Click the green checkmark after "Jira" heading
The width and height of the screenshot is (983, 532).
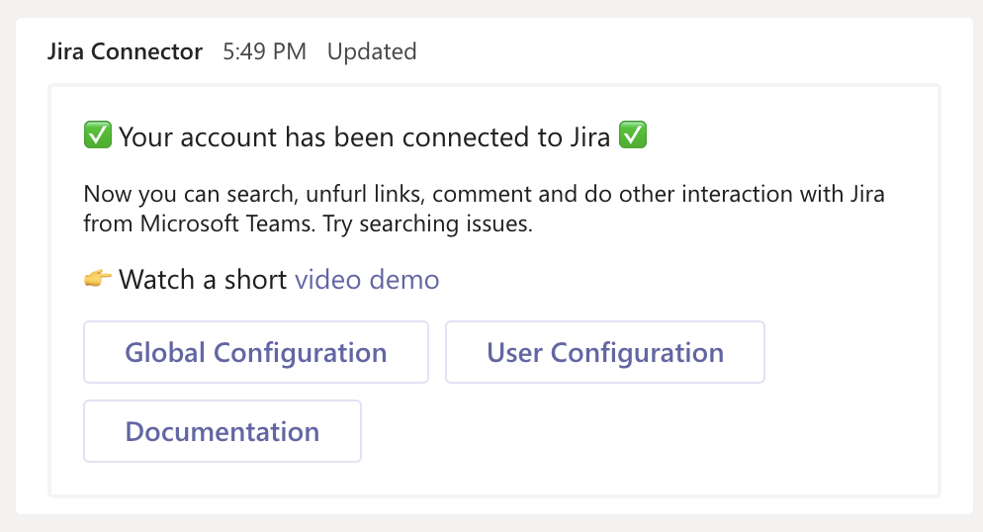click(632, 136)
